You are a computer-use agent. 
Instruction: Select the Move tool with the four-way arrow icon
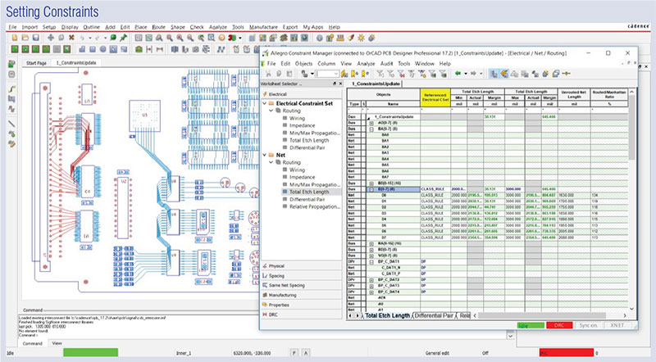(51, 38)
